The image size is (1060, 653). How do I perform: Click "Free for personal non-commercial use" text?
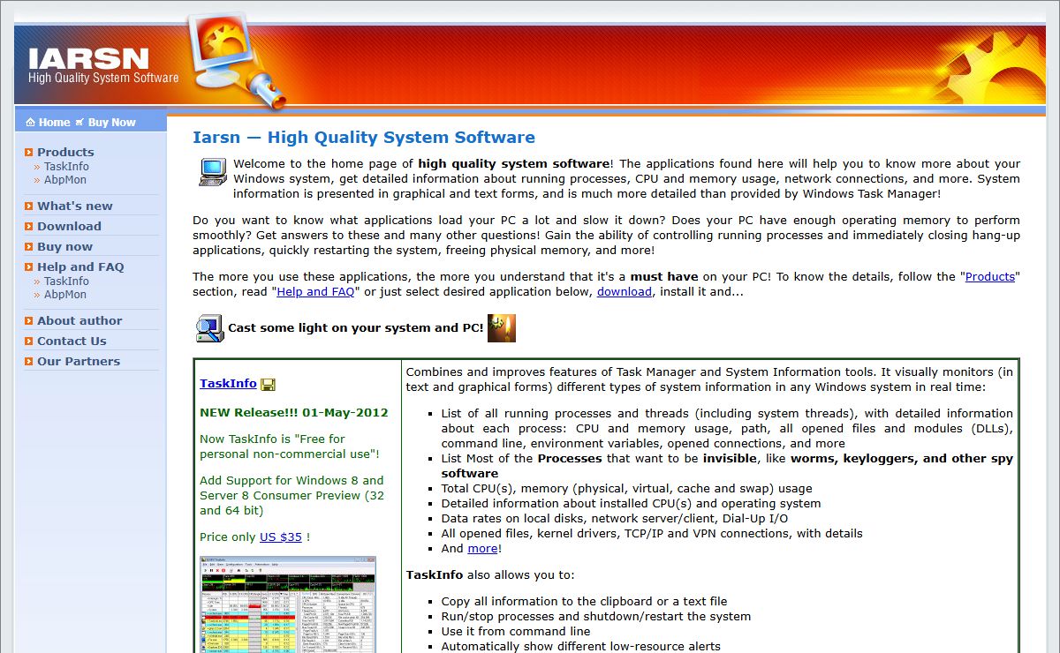tap(290, 447)
